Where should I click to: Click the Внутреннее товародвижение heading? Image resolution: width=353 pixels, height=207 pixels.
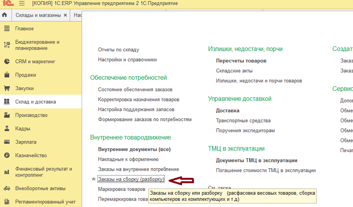pos(130,138)
